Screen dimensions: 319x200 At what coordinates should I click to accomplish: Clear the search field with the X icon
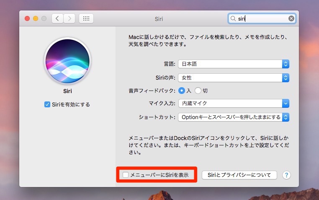click(291, 18)
